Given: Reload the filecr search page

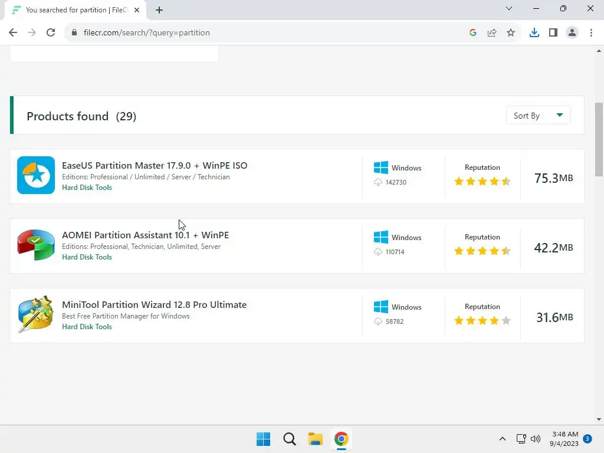Looking at the screenshot, I should (x=51, y=33).
